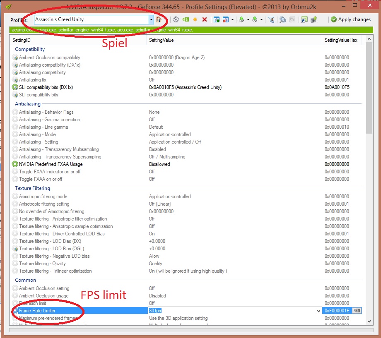Click 'Application-controlled / Off' value
This screenshot has height=338, width=381.
click(x=175, y=142)
